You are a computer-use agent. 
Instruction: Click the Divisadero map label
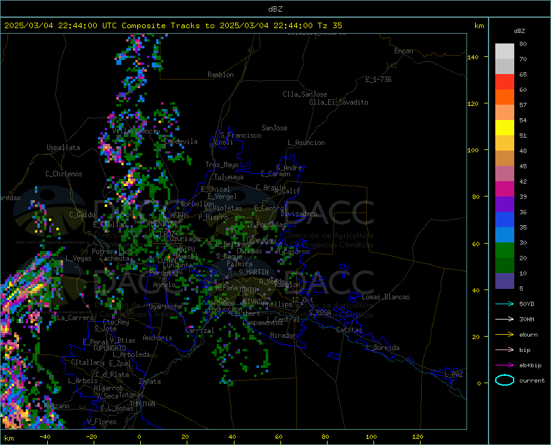click(x=299, y=214)
